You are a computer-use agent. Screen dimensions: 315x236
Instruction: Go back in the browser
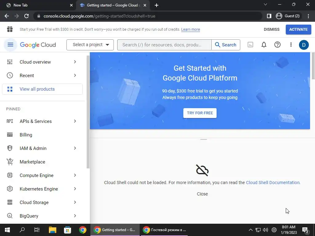7,16
